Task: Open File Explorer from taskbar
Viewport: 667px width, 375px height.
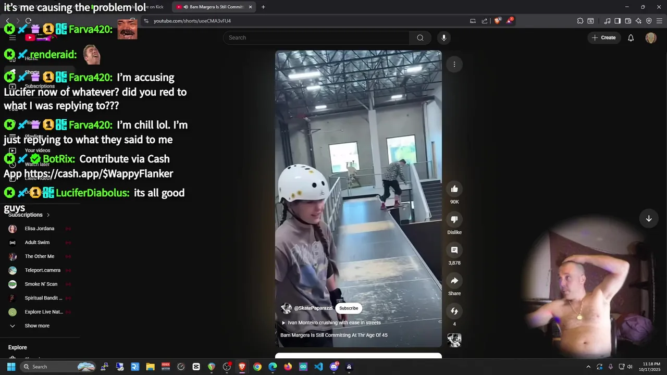Action: click(150, 367)
